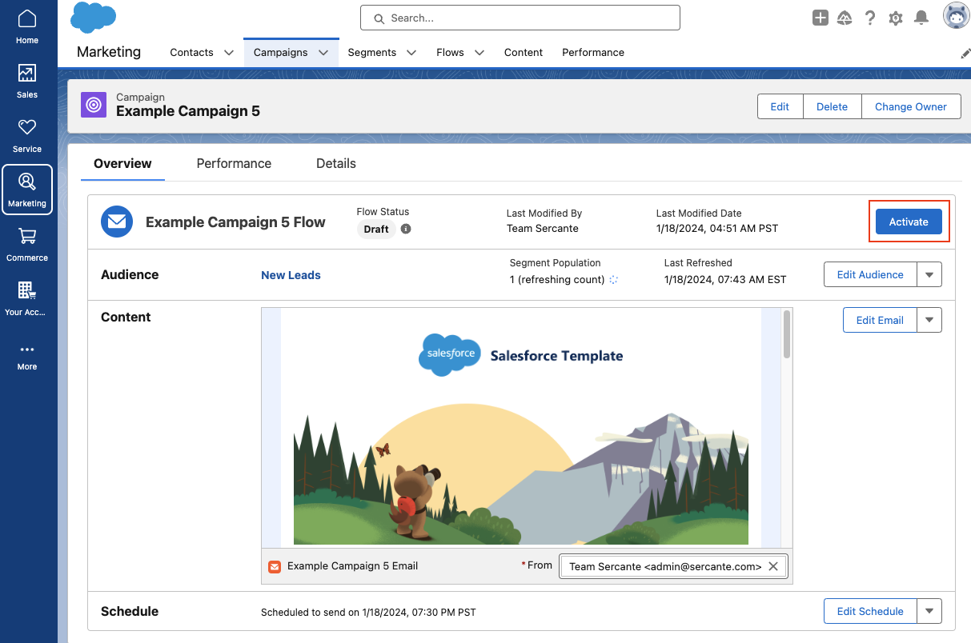This screenshot has height=643, width=971.
Task: Click the Flow Status info icon
Action: (406, 229)
